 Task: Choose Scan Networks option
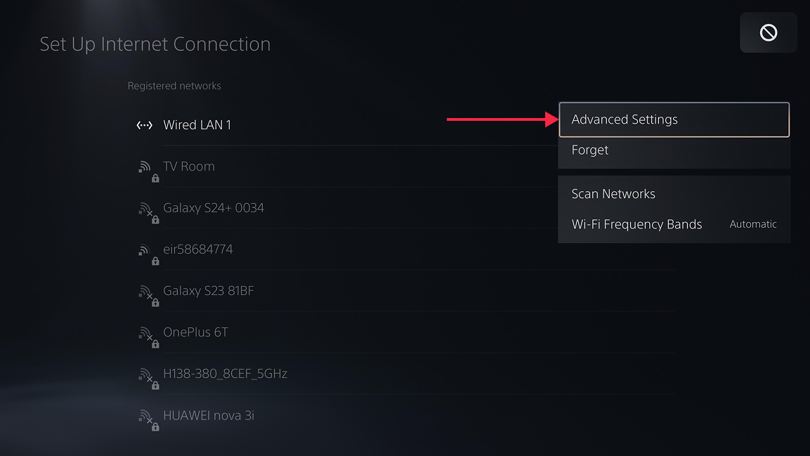pos(613,194)
